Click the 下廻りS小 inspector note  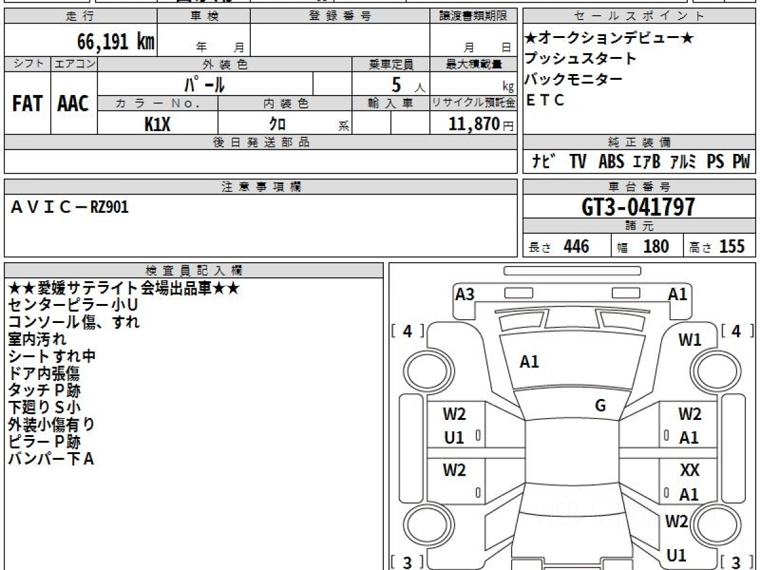click(x=44, y=408)
